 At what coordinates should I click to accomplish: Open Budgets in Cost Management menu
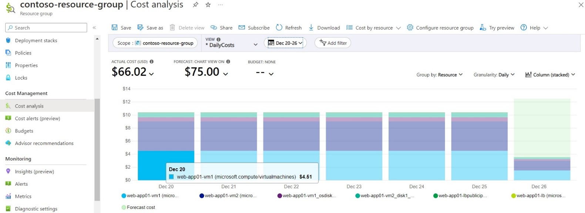(x=24, y=131)
